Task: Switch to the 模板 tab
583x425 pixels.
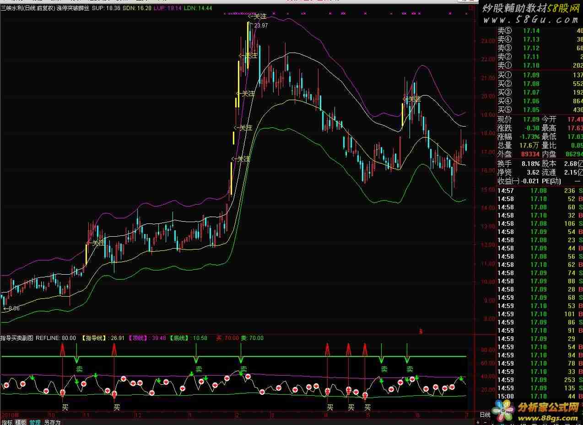Action: point(21,422)
